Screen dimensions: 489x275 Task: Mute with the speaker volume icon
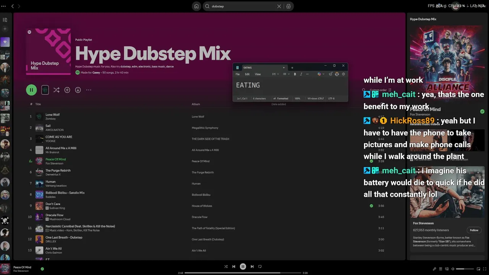click(453, 269)
